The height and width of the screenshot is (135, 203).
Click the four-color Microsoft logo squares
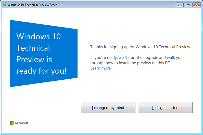(12, 123)
